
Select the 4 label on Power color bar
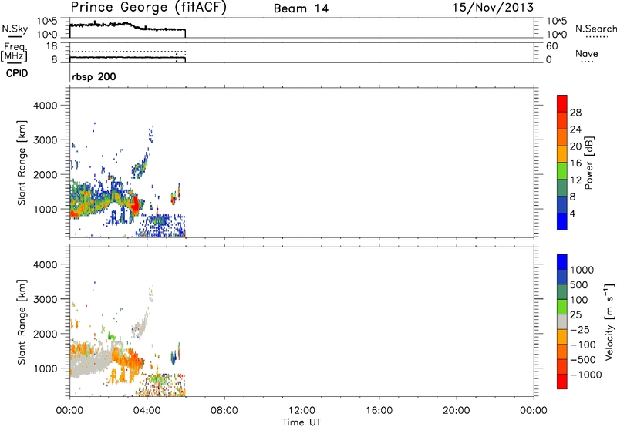[572, 213]
